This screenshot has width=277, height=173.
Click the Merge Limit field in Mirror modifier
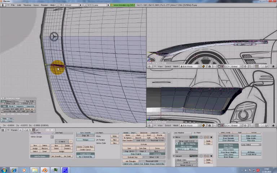point(186,141)
